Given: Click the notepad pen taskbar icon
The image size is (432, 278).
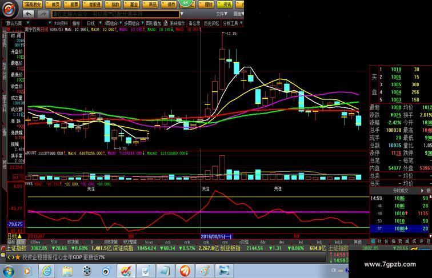Looking at the screenshot, I should point(146,271).
